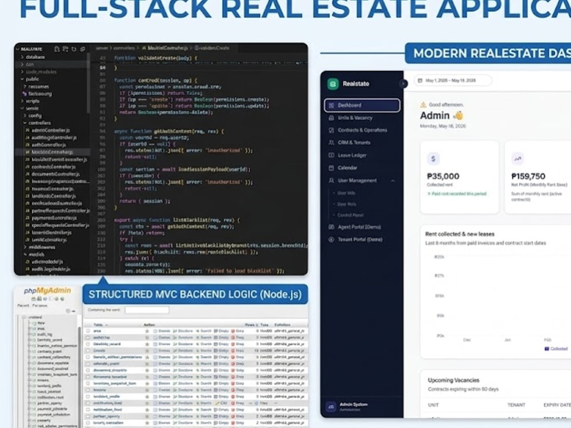
Task: Click the phpMyAdmin logo
Action: tap(47, 290)
